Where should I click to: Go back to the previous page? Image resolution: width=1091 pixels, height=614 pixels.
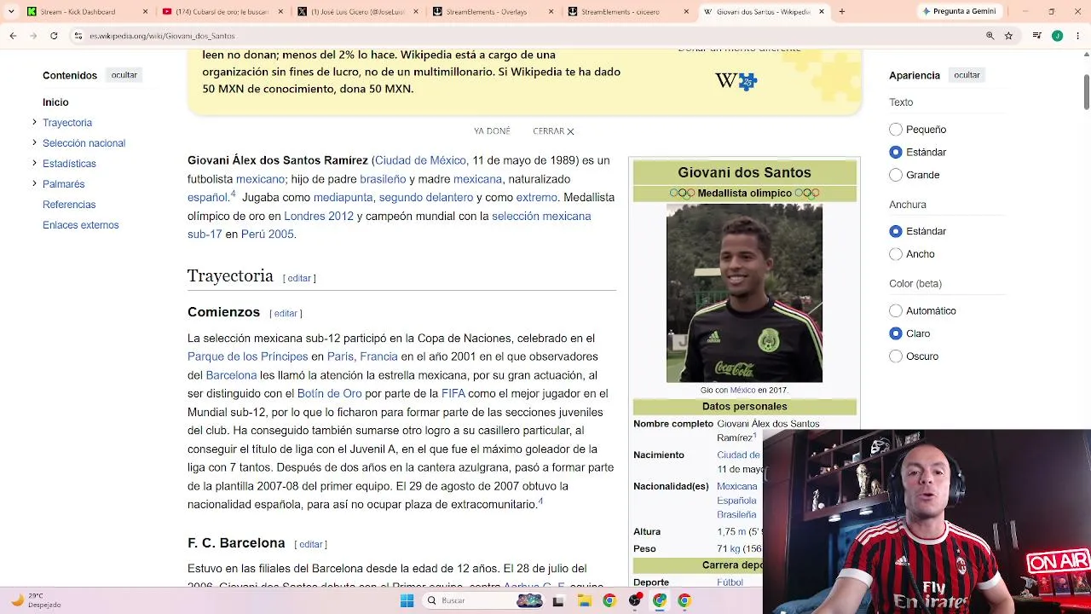coord(13,36)
